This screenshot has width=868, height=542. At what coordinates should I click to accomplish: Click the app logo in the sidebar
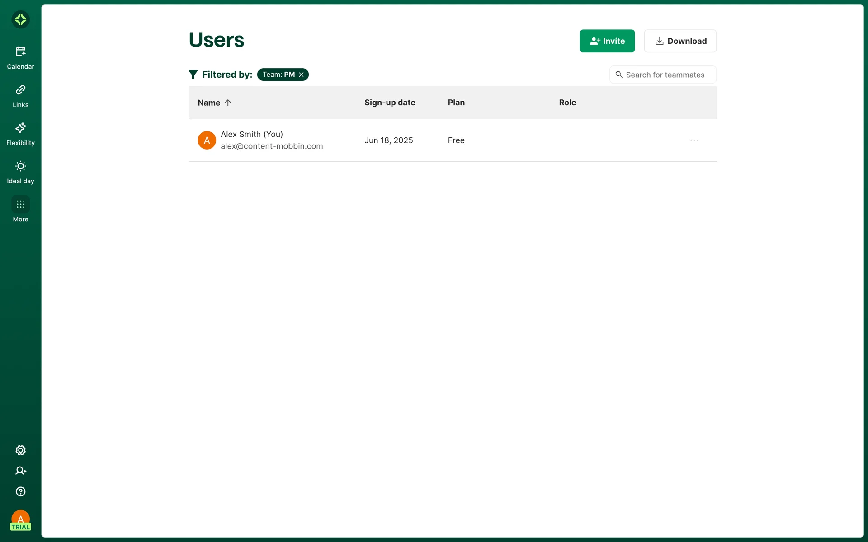(x=20, y=19)
